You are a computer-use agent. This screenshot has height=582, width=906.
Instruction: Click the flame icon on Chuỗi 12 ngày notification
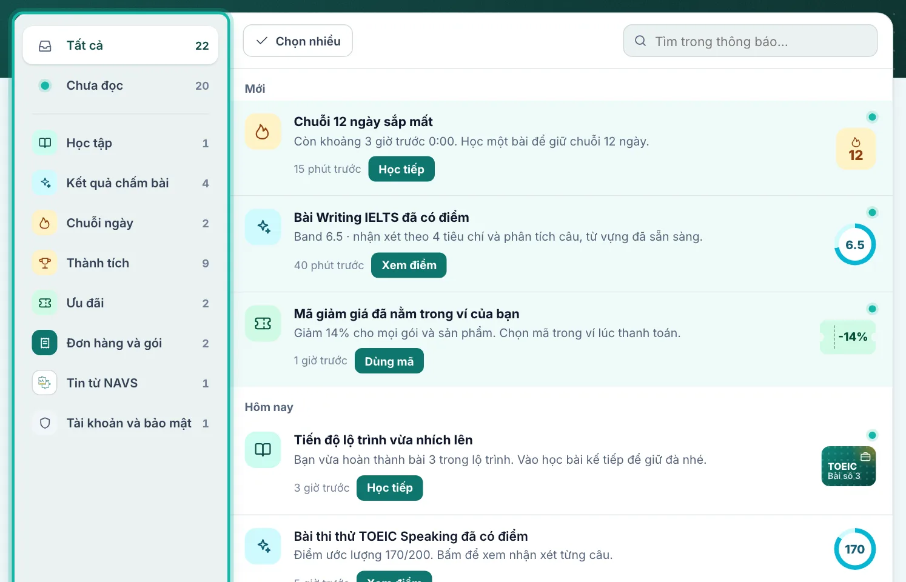coord(263,132)
